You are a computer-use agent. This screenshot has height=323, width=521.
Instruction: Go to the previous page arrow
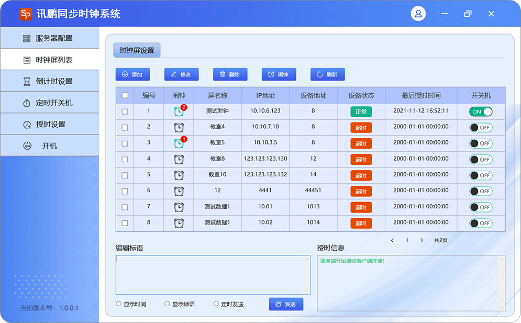tap(392, 240)
